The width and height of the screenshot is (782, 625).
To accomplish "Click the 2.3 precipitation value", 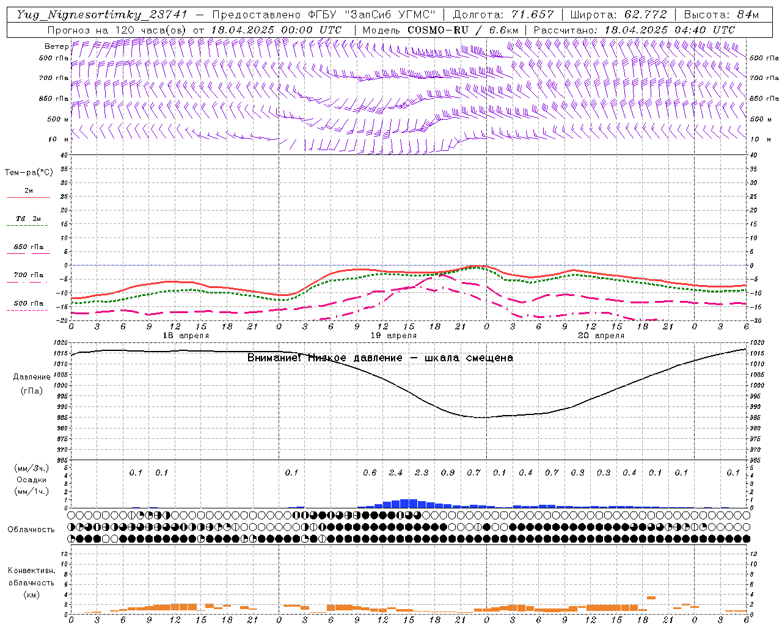I will (422, 472).
